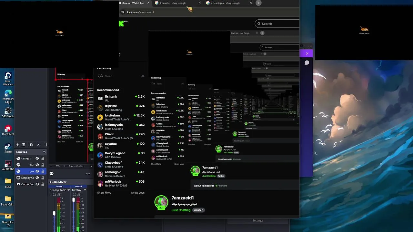Expand list with Show More link

[104, 193]
